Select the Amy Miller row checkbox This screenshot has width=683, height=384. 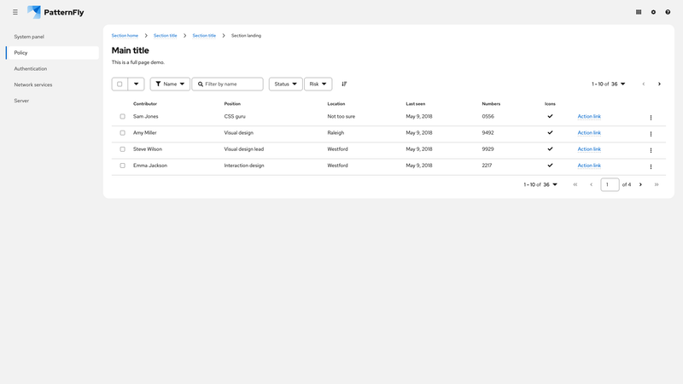point(122,133)
